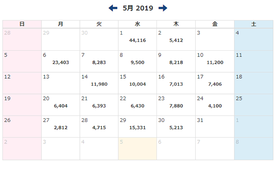Open May 27 cell showing 2,812
This screenshot has width=279, height=169.
coord(60,127)
